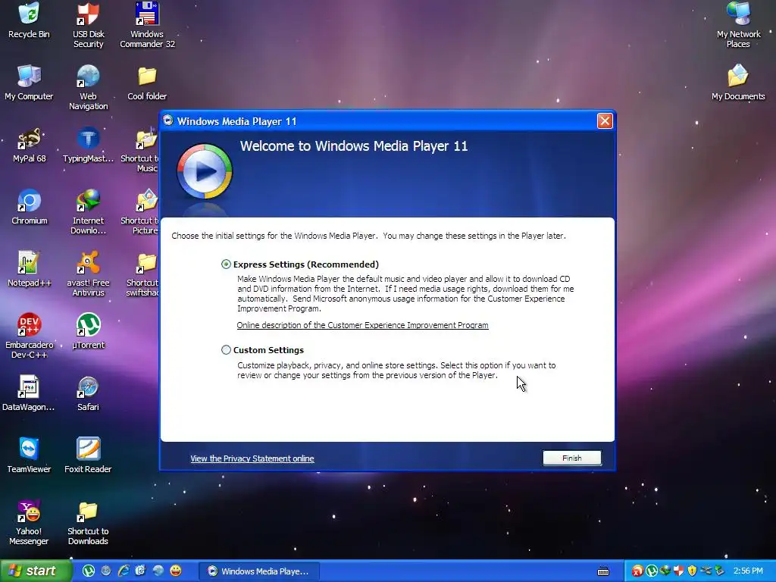Select the Shortcut to swiftshader folder icon
776x582 pixels.
point(142,274)
